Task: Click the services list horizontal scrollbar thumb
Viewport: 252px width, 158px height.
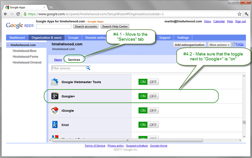Action: pyautogui.click(x=128, y=140)
